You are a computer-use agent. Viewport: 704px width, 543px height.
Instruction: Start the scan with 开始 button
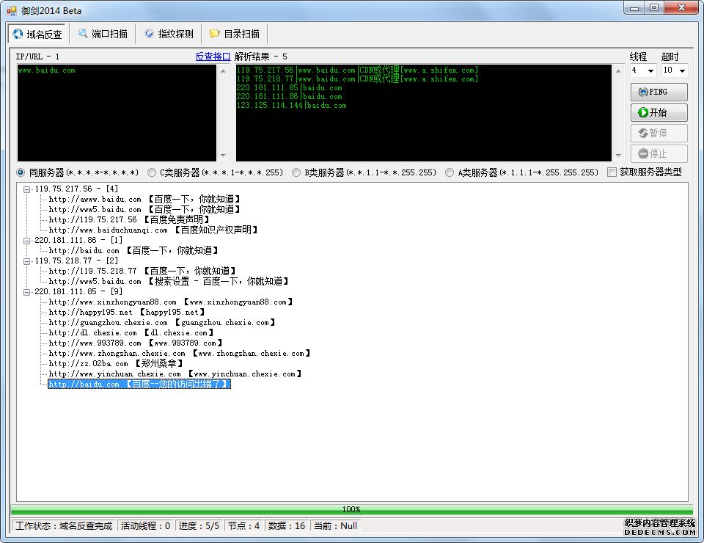659,112
